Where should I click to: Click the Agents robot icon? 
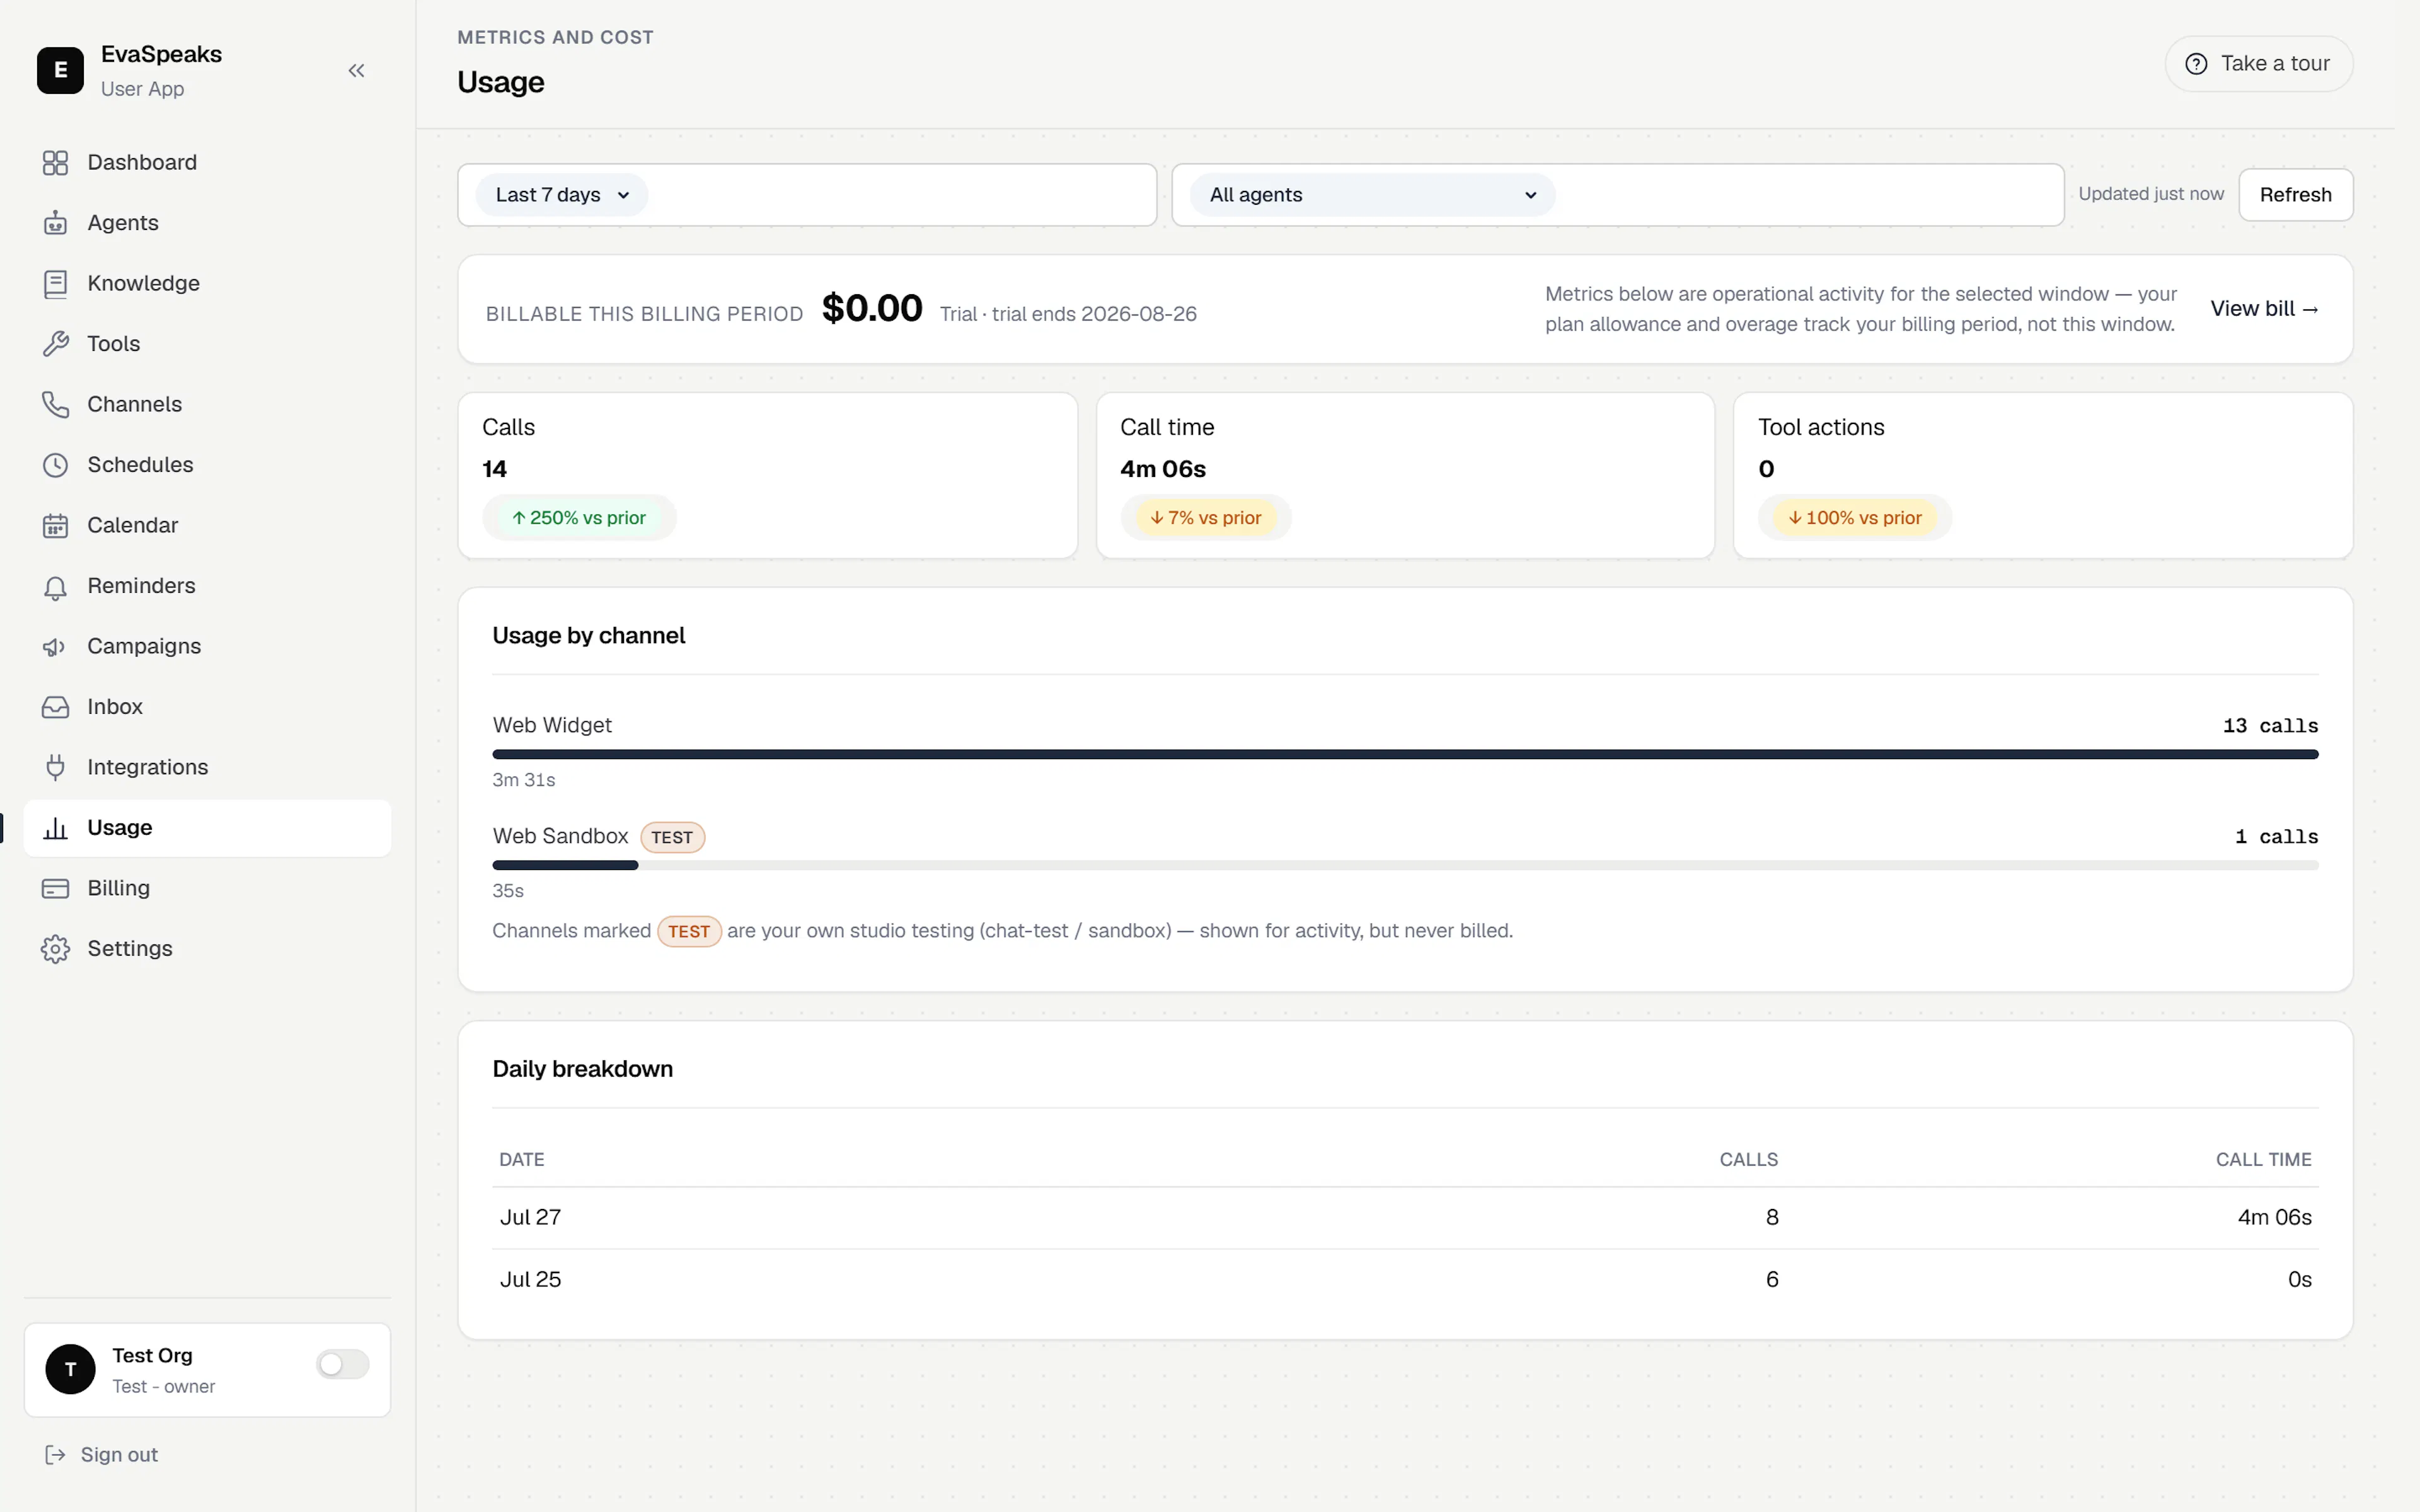(x=55, y=222)
